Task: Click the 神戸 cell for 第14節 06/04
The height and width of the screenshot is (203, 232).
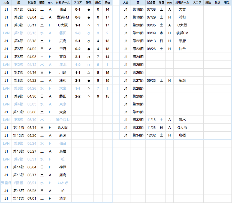Action: pyautogui.click(x=63, y=167)
